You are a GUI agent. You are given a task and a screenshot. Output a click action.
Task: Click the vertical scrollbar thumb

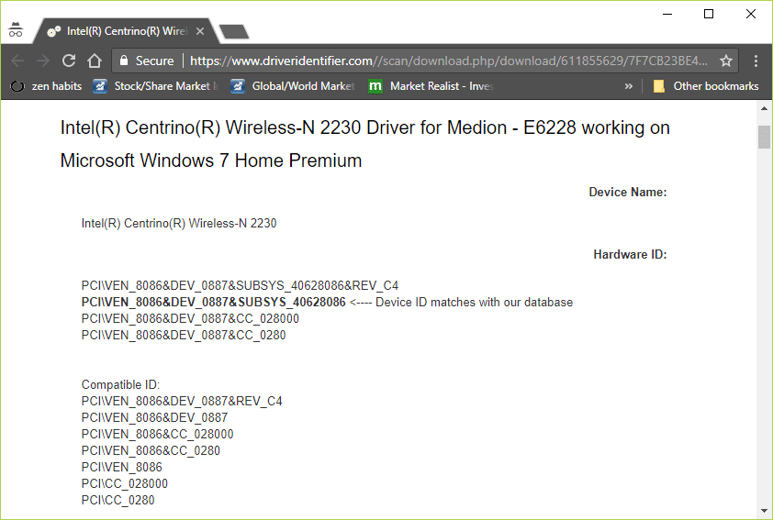coord(764,137)
